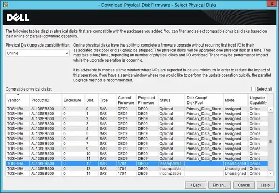The height and width of the screenshot is (193, 279).
Task: Select the TOSHIBA disk in slot 0
Action: point(137,109)
